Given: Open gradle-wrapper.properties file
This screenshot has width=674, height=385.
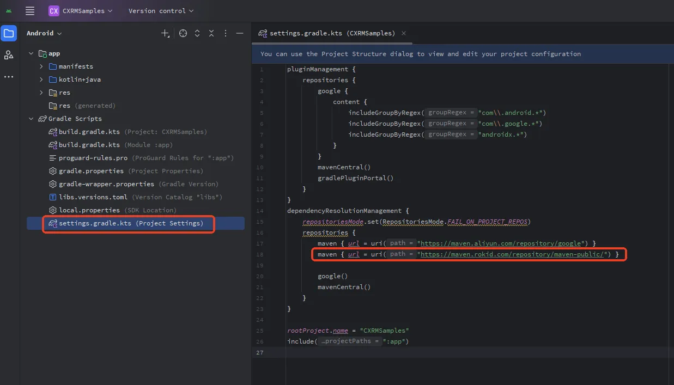Looking at the screenshot, I should (x=133, y=184).
